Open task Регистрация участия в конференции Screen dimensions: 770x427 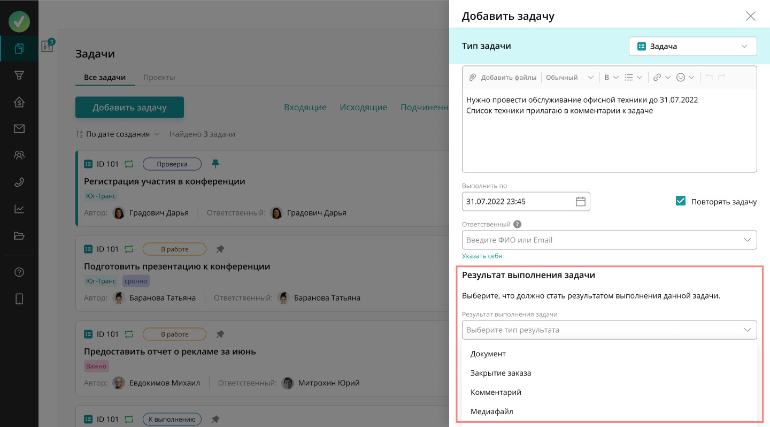pyautogui.click(x=165, y=181)
